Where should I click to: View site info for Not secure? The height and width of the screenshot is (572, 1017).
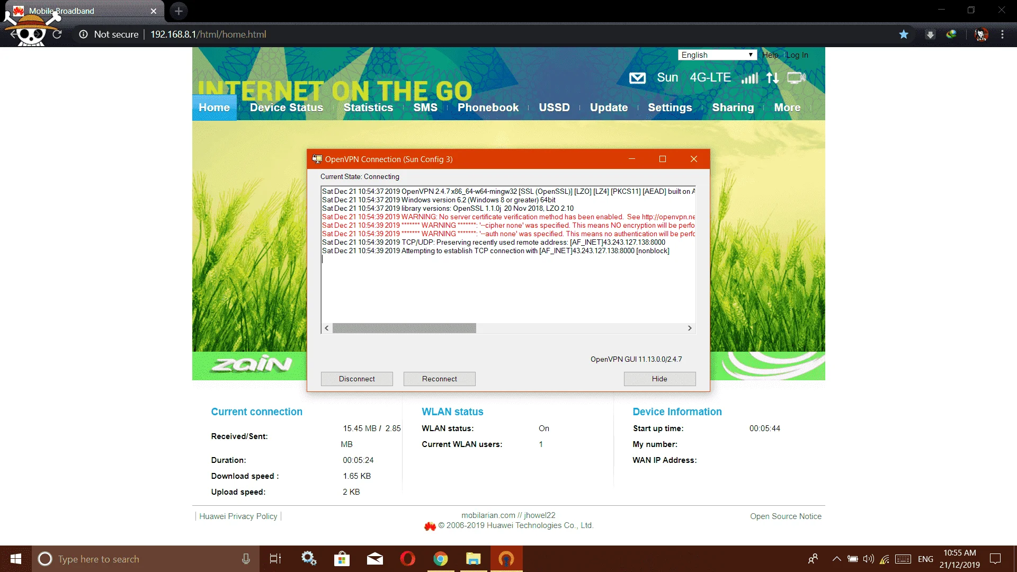pos(109,34)
